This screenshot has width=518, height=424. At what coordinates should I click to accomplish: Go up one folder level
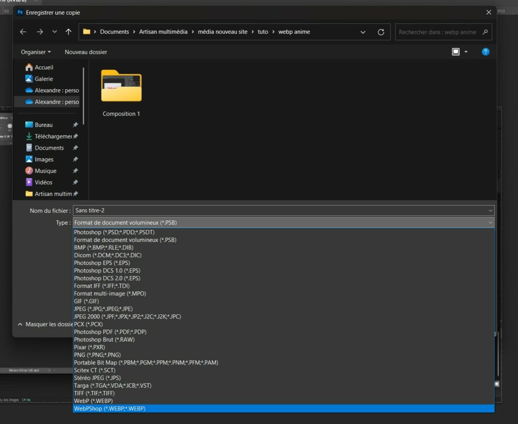(x=68, y=32)
